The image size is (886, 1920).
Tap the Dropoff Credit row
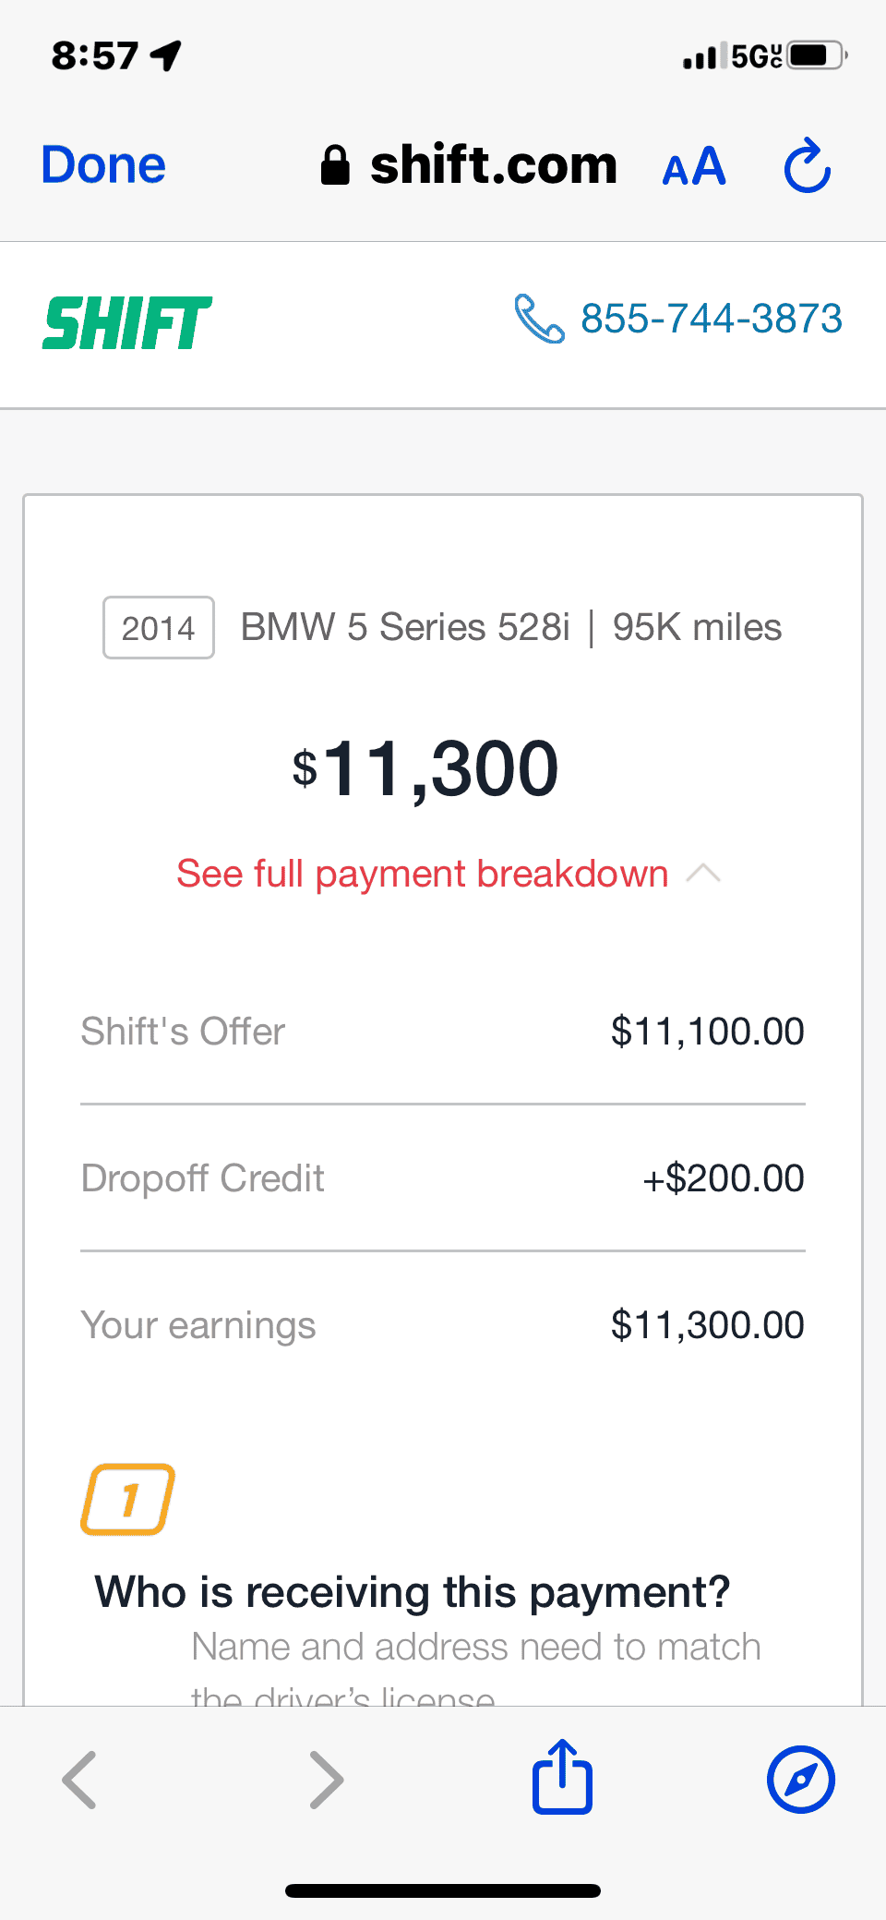[x=443, y=1178]
